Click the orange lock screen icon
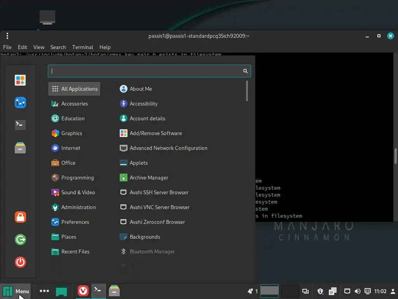 (20, 217)
